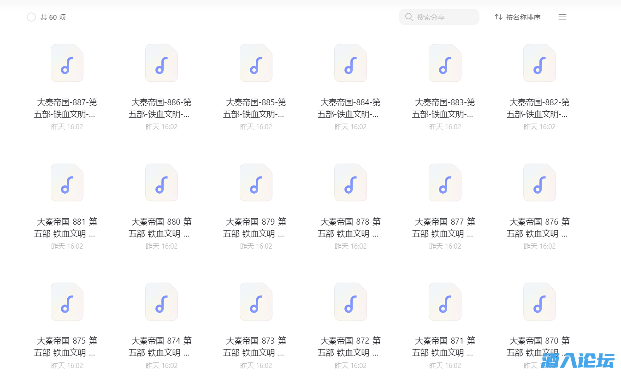Click the thumbnail of 大秦帝国-872

pyautogui.click(x=350, y=302)
